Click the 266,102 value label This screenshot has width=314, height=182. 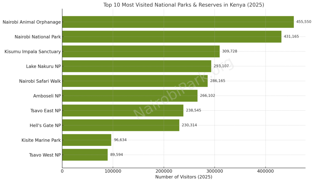[x=208, y=96]
